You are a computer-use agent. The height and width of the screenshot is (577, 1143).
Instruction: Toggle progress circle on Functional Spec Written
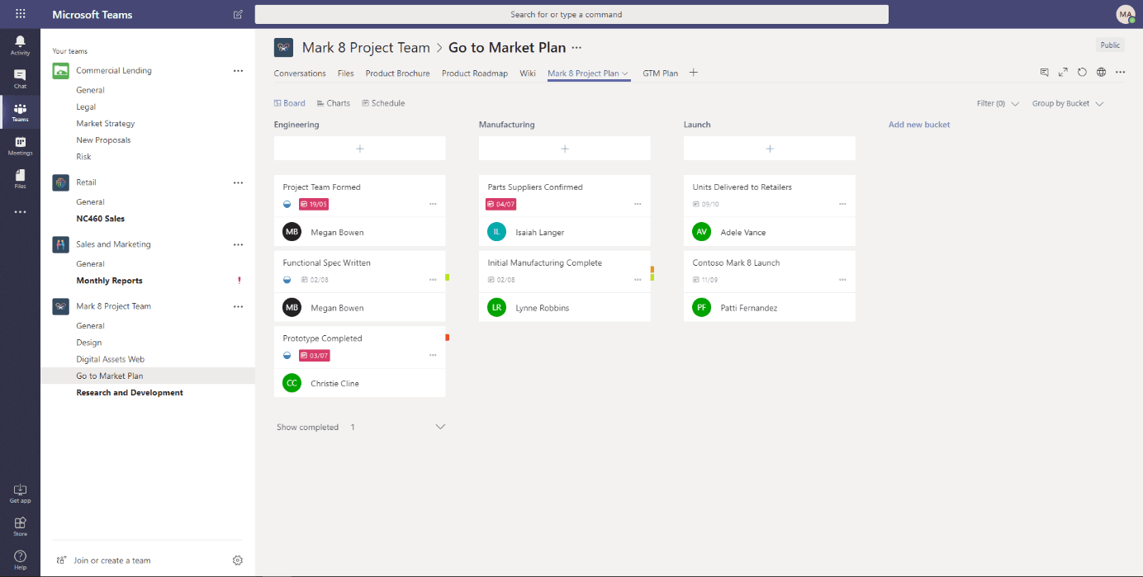coord(287,280)
